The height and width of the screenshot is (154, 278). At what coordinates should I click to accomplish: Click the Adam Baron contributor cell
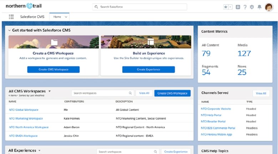coord(72,127)
